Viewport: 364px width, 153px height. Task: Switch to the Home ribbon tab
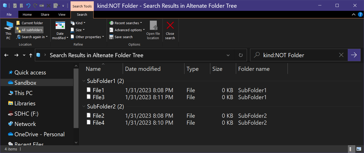pyautogui.click(x=27, y=14)
